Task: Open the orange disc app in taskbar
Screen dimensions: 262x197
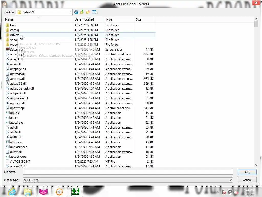Action: 59,192
